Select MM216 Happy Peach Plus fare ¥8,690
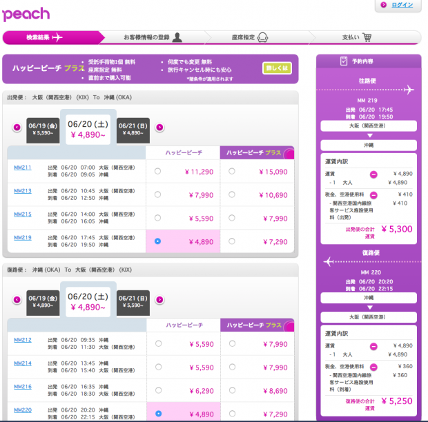The image size is (428, 422). (232, 390)
